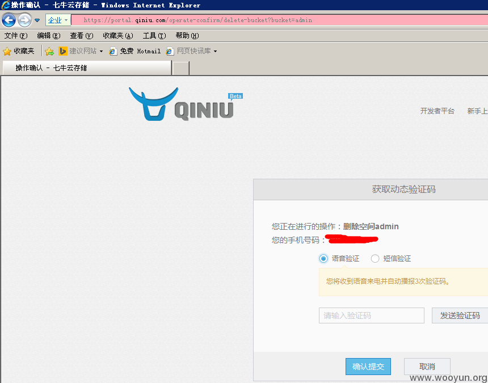Select the 语音验证 radio button
488x383 pixels.
323,259
